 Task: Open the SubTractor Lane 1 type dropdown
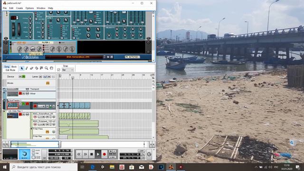[x=41, y=106]
